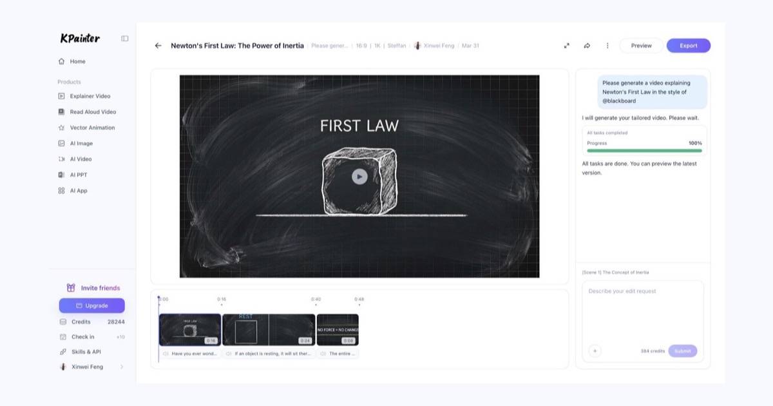The image size is (773, 406).
Task: Click the Credits coin icon
Action: [62, 322]
